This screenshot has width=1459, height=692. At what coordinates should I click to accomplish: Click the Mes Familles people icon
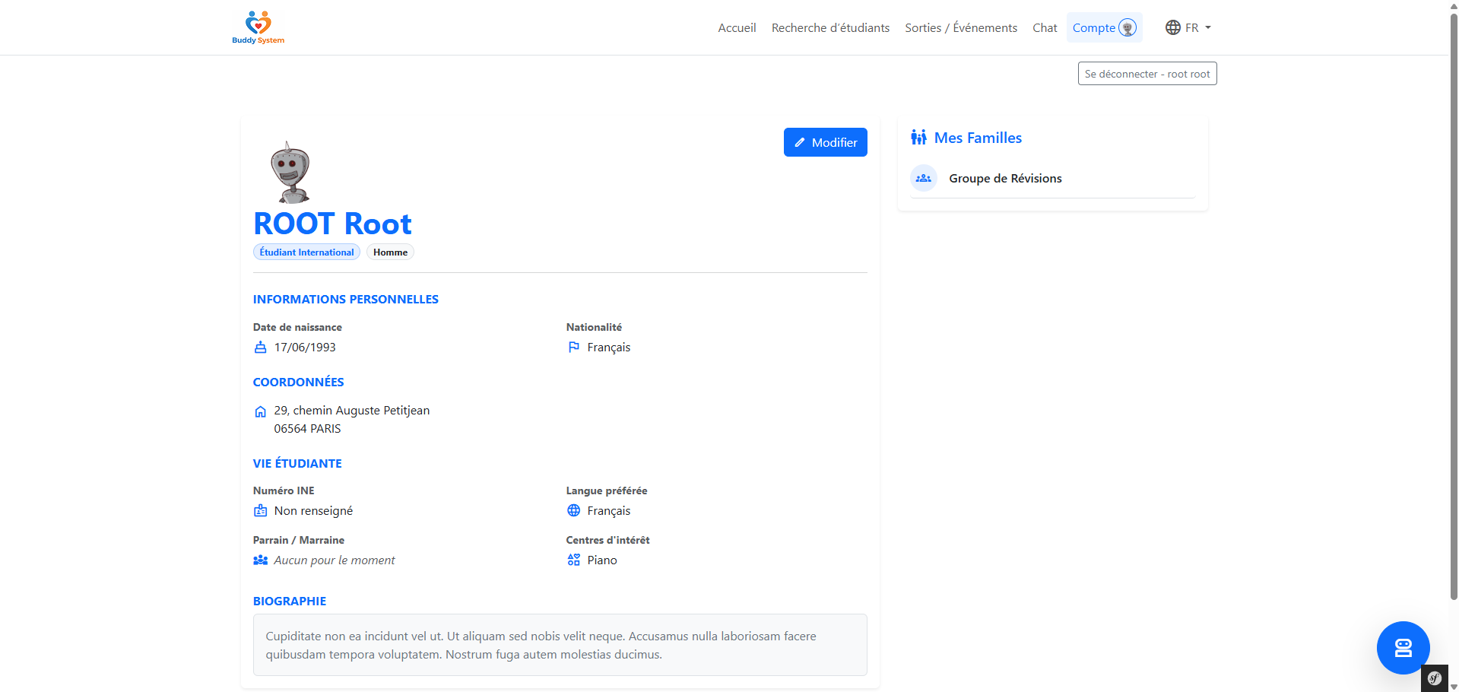click(x=918, y=138)
